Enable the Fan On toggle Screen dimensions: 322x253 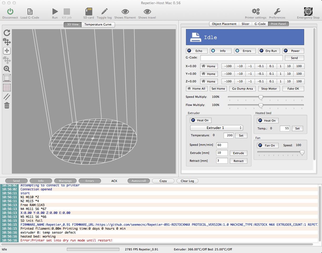[x=267, y=146]
